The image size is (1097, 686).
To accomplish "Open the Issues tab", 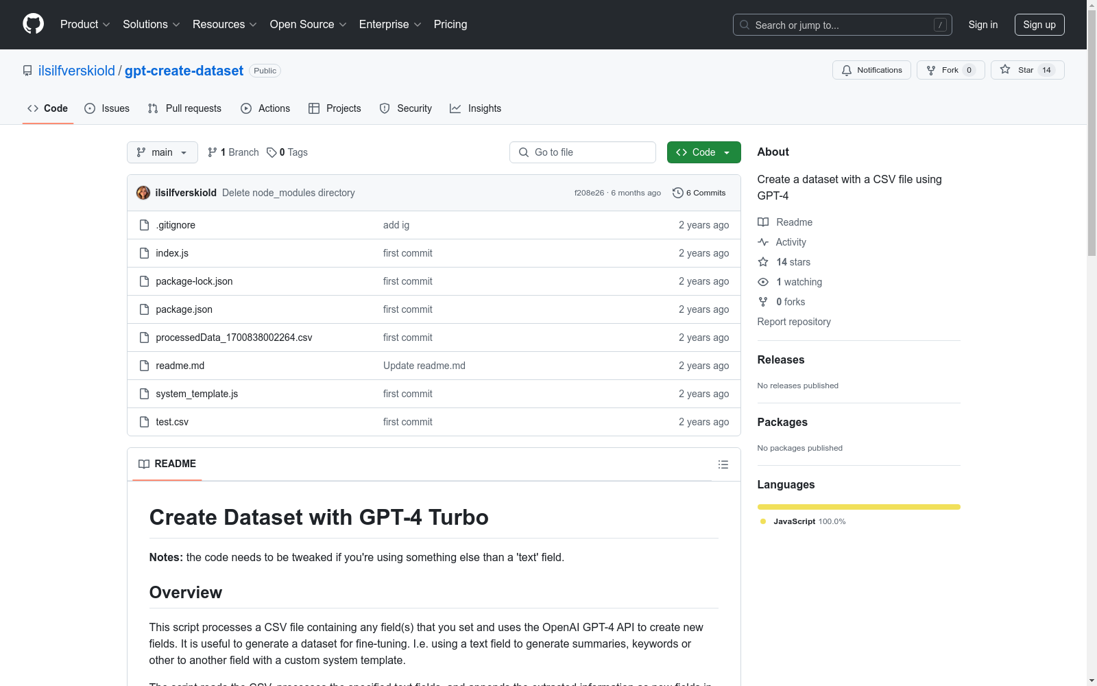I will [x=107, y=108].
